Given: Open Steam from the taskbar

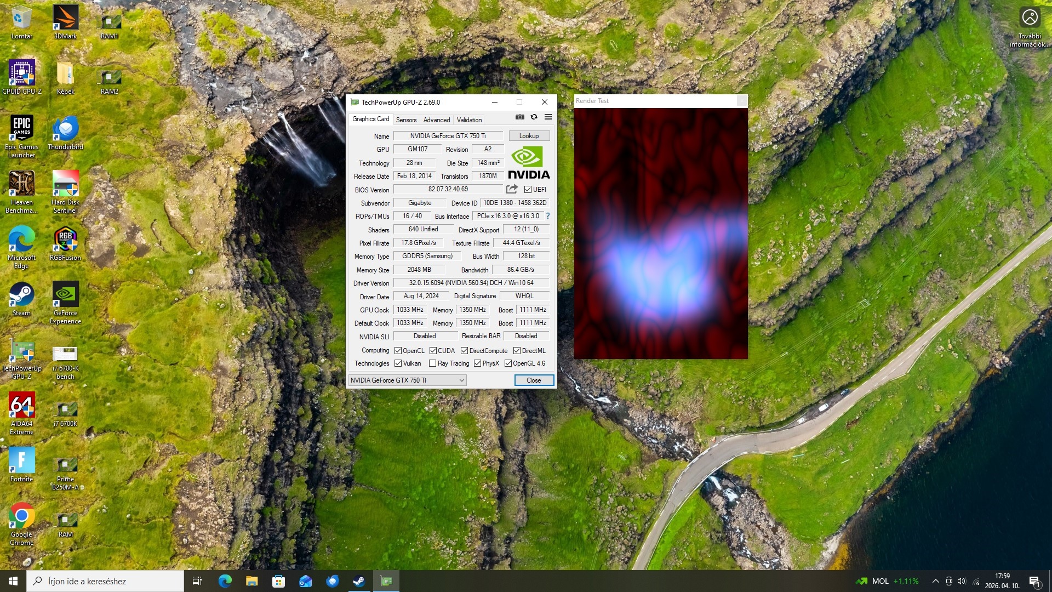Looking at the screenshot, I should (359, 581).
